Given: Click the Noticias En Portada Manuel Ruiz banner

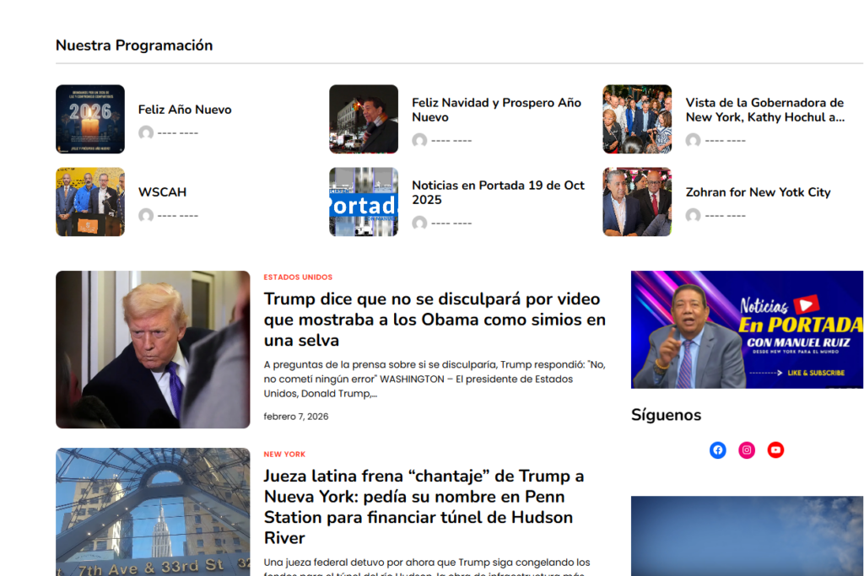Looking at the screenshot, I should (747, 330).
